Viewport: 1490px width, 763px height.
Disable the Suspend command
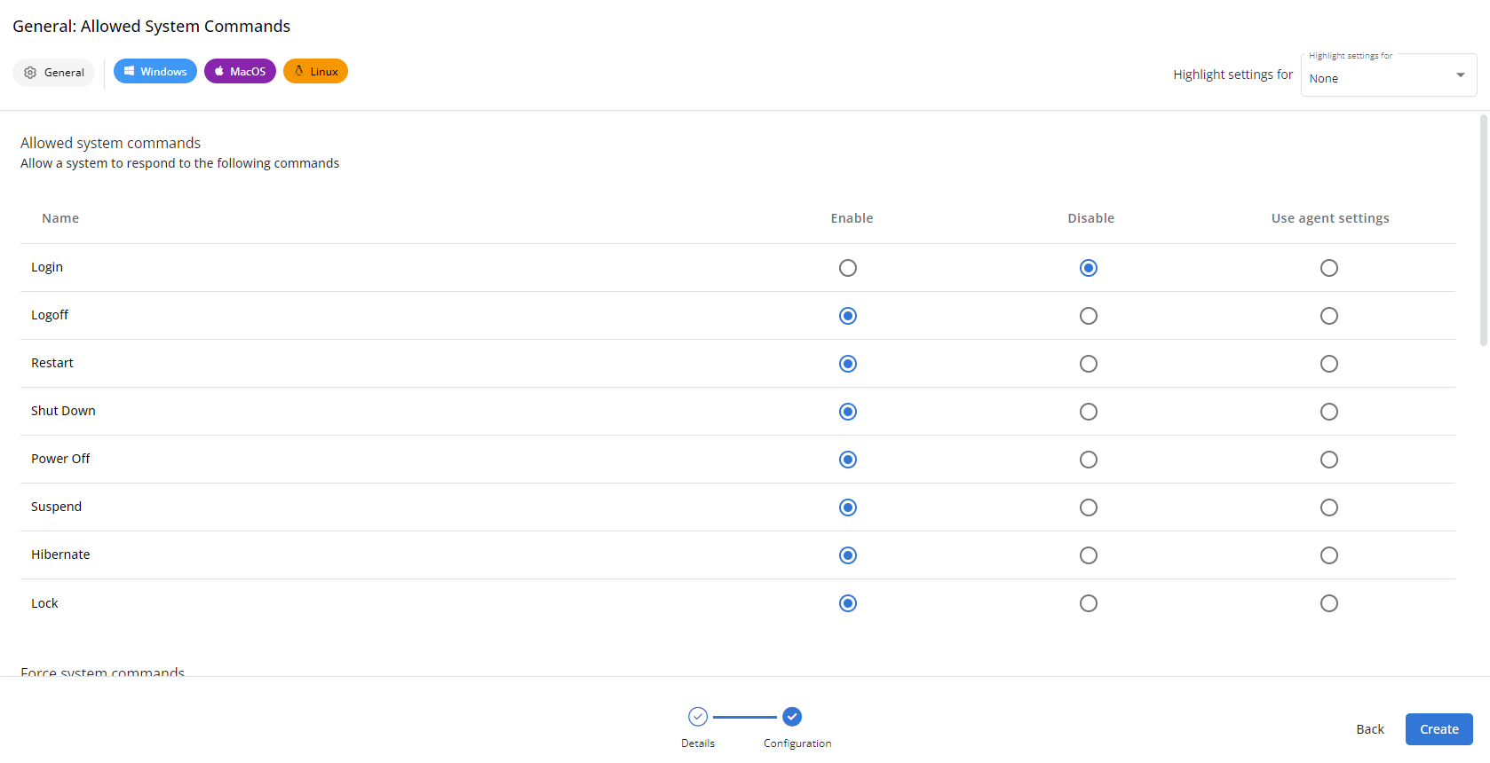tap(1089, 507)
